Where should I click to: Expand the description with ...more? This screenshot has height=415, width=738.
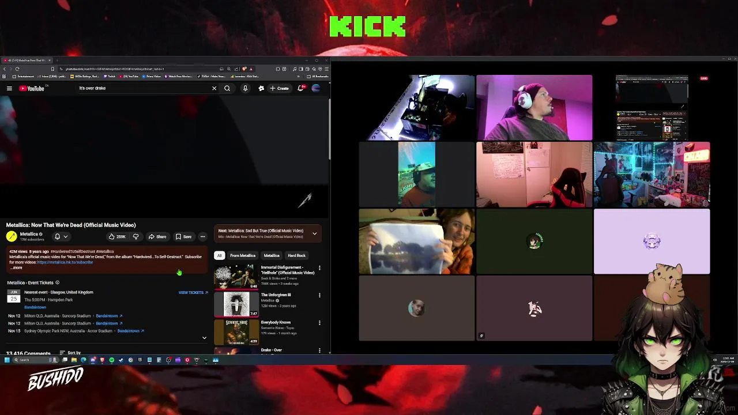click(x=16, y=267)
